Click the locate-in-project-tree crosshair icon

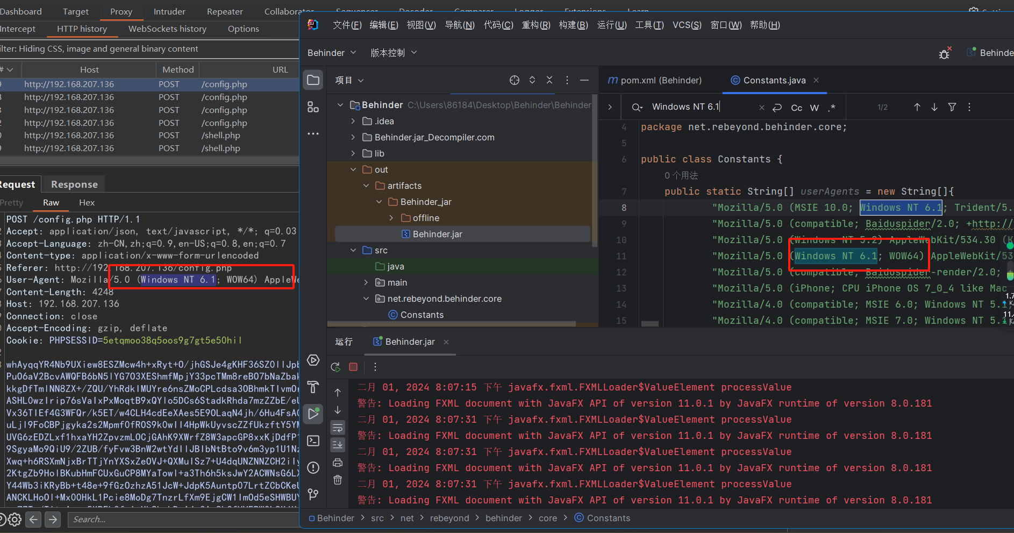click(515, 80)
